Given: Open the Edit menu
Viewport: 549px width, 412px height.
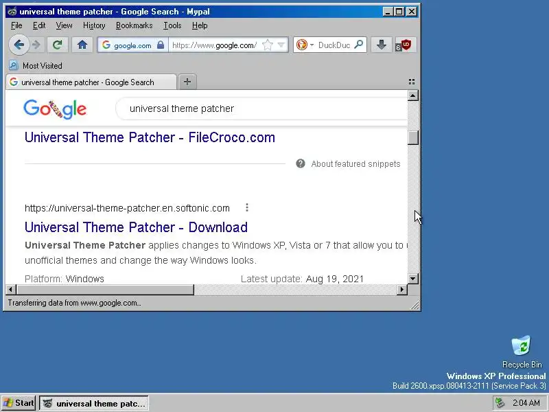Looking at the screenshot, I should pos(39,25).
